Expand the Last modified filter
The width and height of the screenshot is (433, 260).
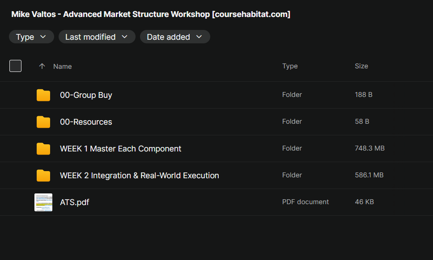[97, 37]
